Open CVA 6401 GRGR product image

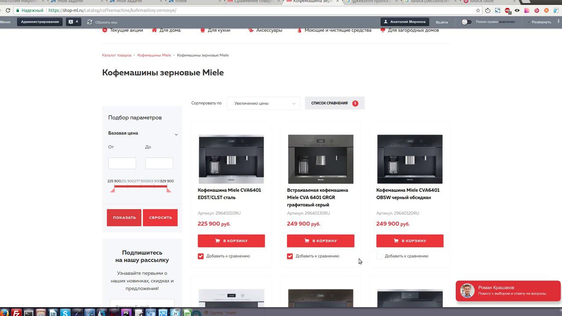321,159
